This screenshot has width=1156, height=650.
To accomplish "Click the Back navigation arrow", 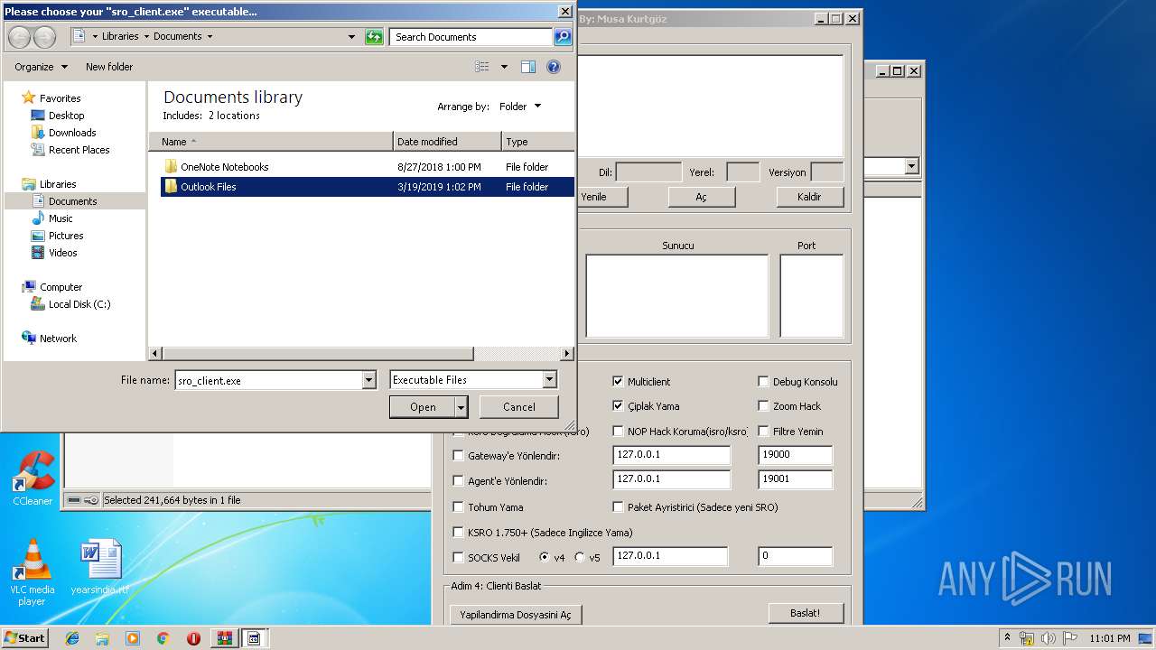I will click(x=19, y=37).
